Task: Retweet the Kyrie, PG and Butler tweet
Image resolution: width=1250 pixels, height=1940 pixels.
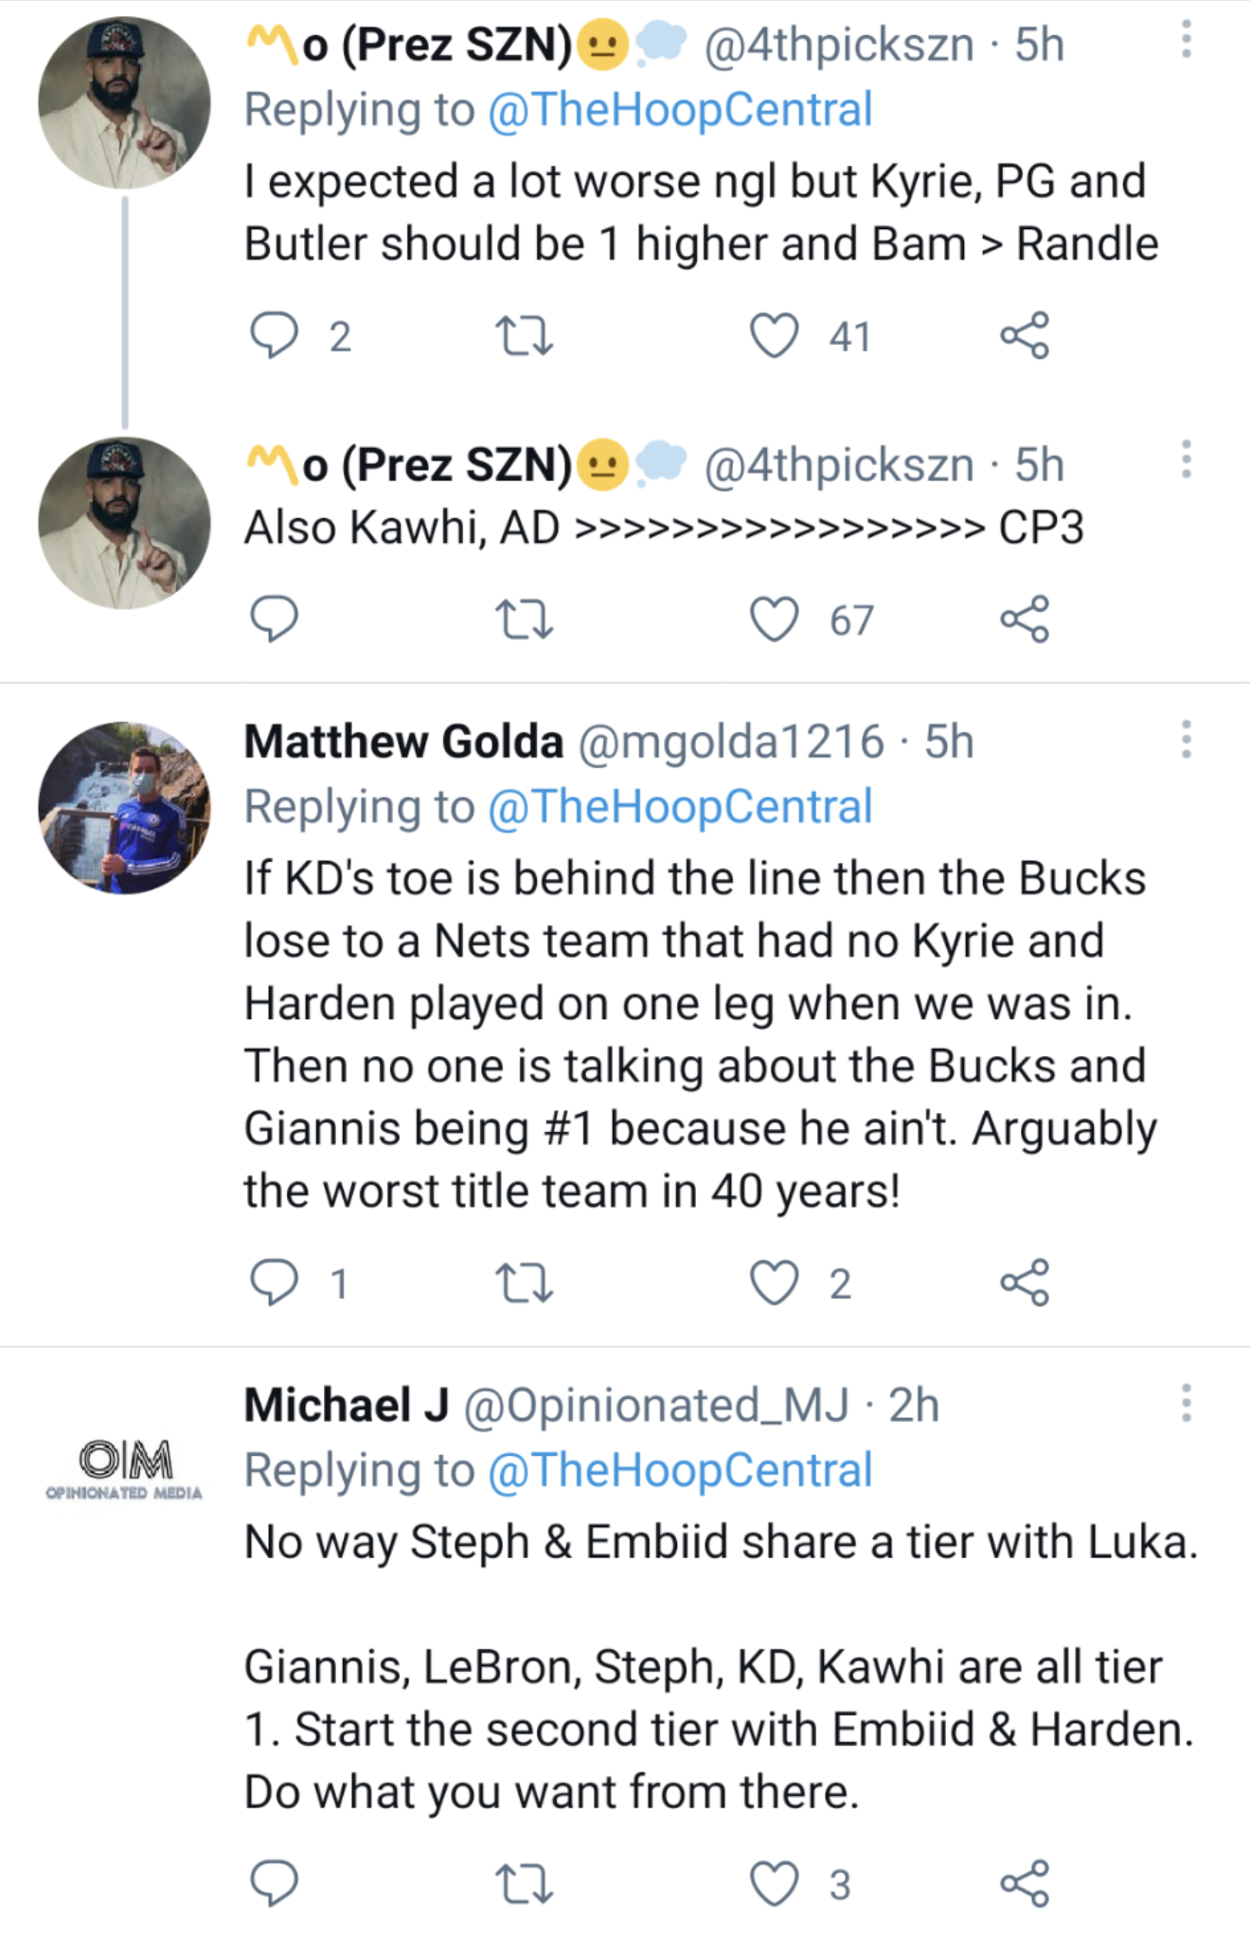Action: tap(524, 336)
